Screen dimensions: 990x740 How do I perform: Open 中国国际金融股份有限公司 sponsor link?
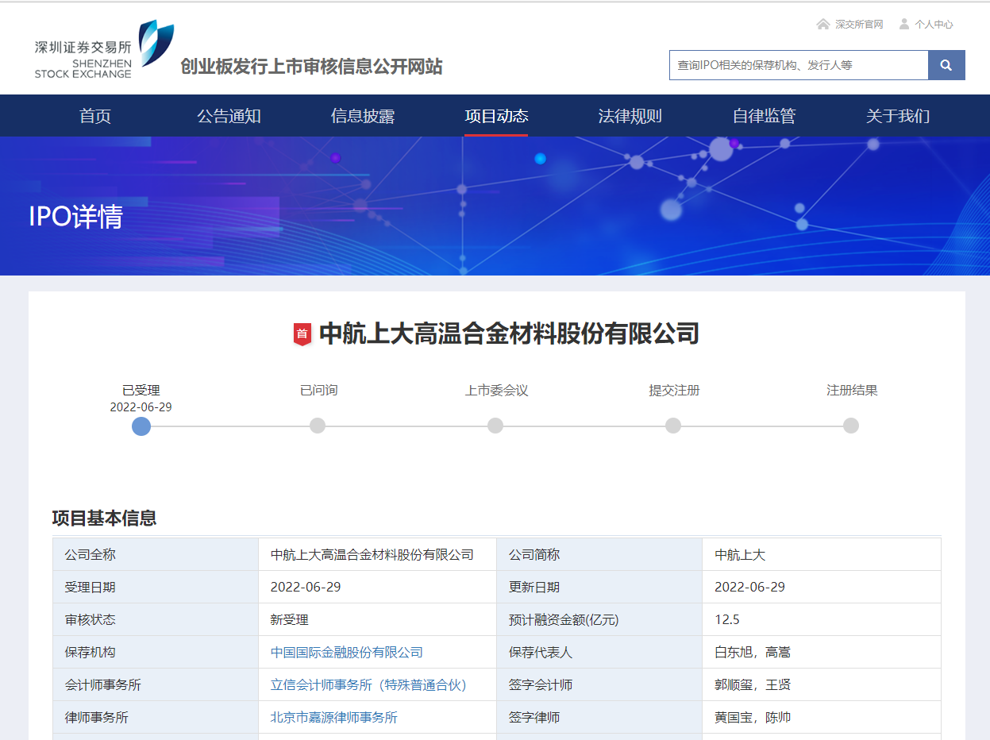click(x=347, y=653)
